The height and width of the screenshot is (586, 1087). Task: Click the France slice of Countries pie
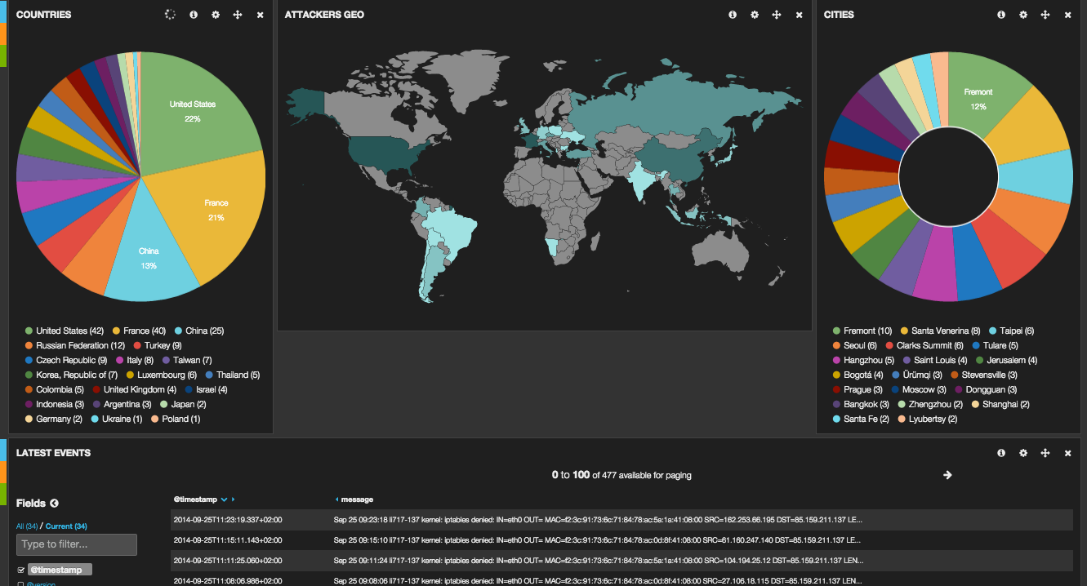[216, 208]
